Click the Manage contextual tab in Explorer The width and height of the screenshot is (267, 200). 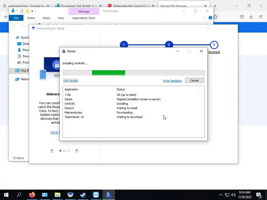(84, 11)
